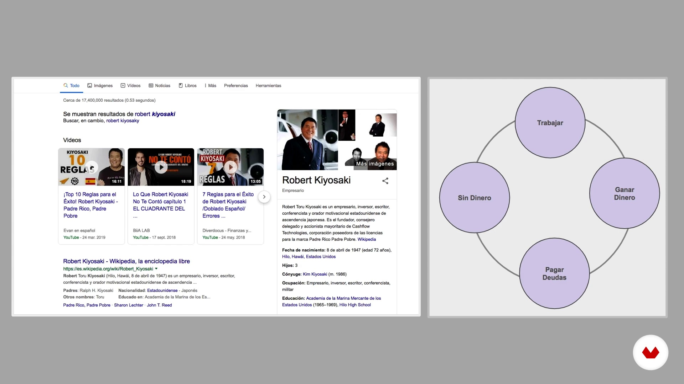Click Más imágenes in knowledge panel

[x=375, y=164]
